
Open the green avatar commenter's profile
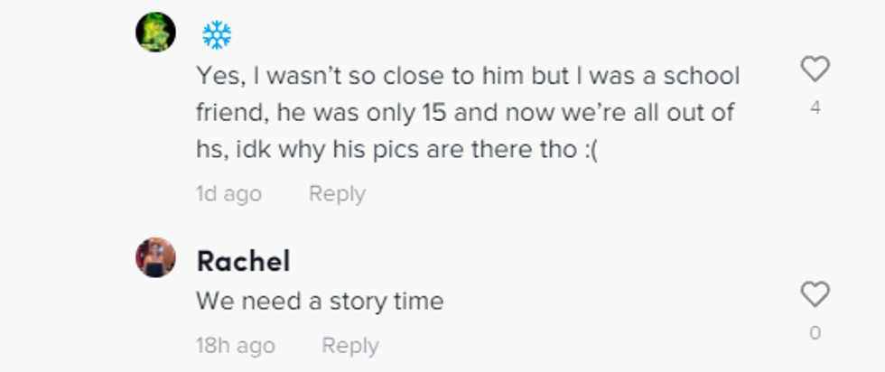(155, 33)
